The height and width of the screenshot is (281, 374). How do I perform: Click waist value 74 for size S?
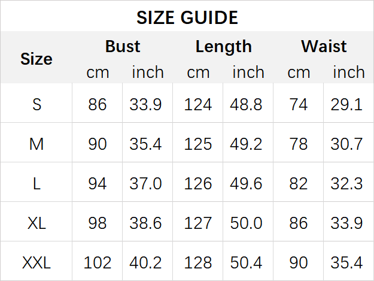[299, 105]
